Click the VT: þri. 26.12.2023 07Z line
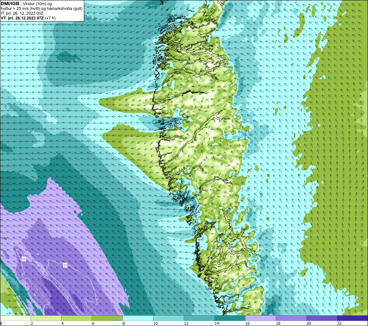 (x=22, y=18)
